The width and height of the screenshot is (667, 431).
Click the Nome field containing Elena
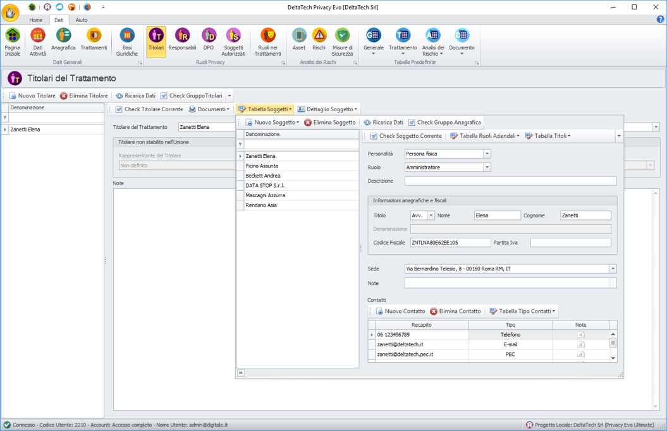click(x=498, y=215)
